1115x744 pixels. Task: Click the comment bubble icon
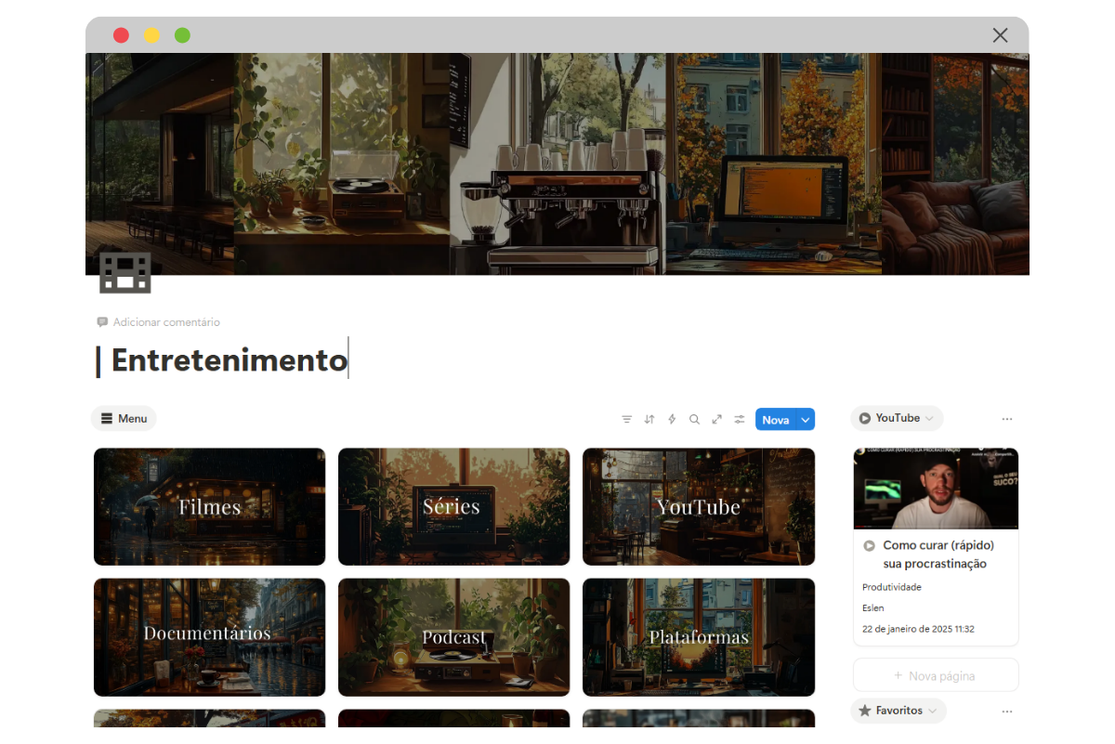pyautogui.click(x=102, y=322)
